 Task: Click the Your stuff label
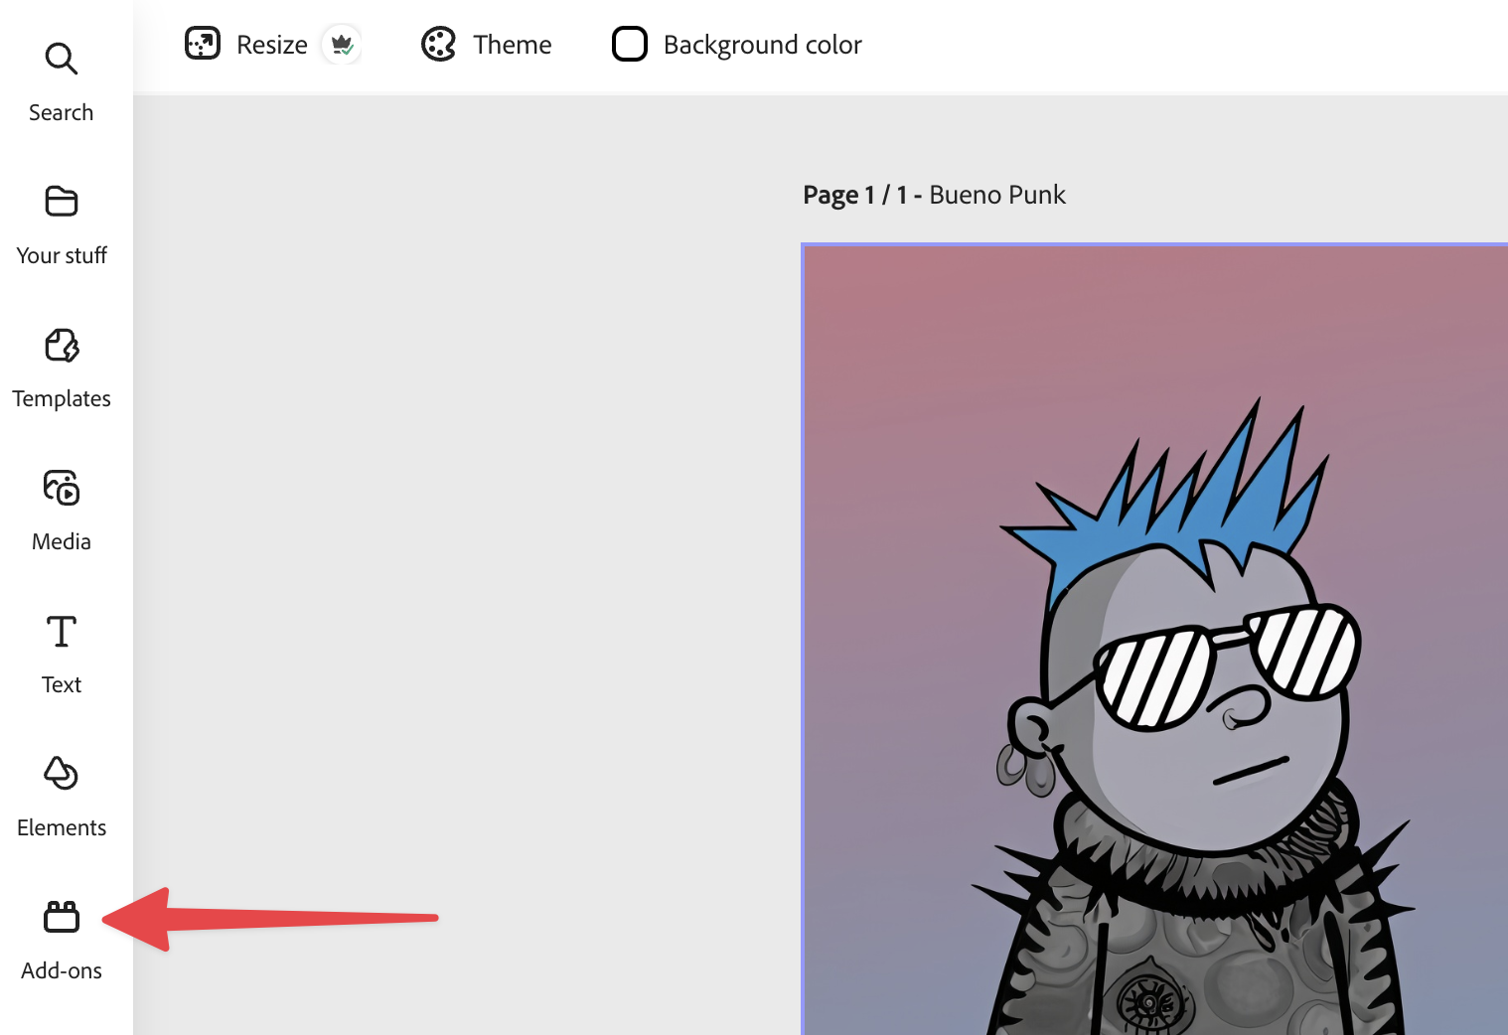coord(62,255)
